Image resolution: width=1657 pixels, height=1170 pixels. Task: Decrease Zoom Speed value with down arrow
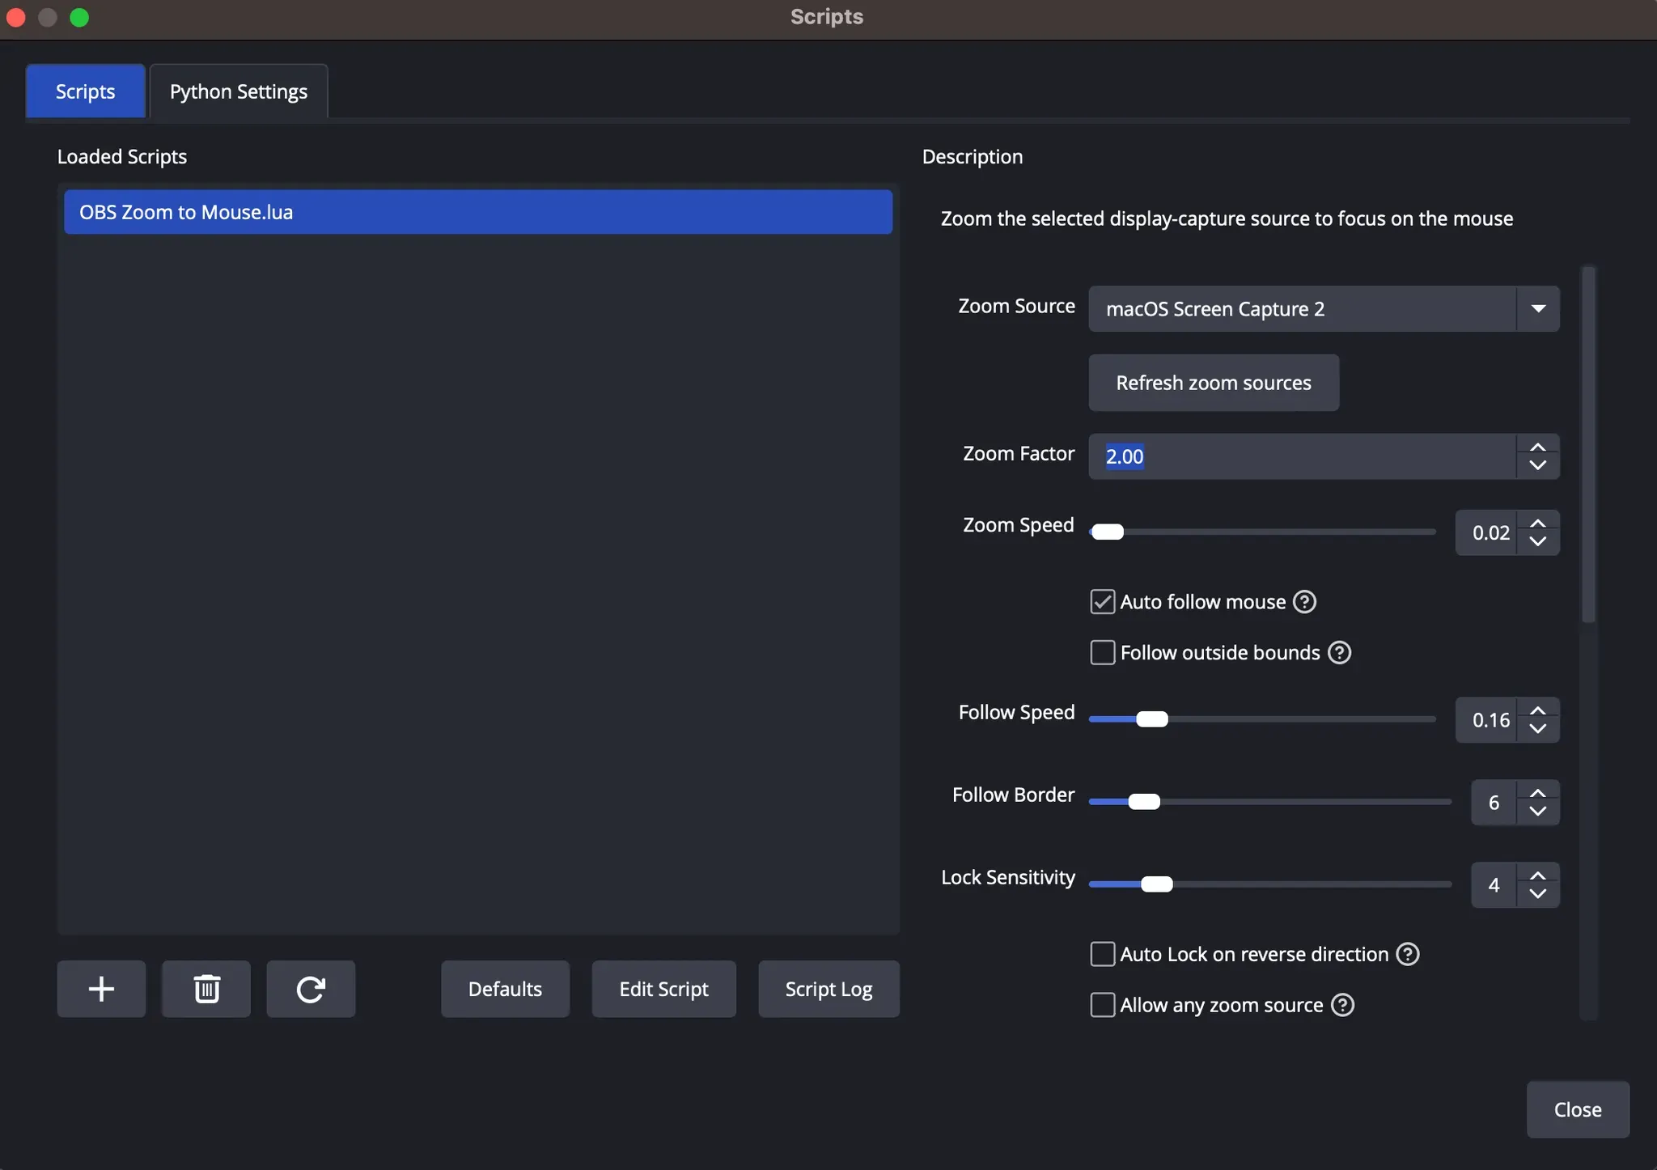pos(1538,542)
